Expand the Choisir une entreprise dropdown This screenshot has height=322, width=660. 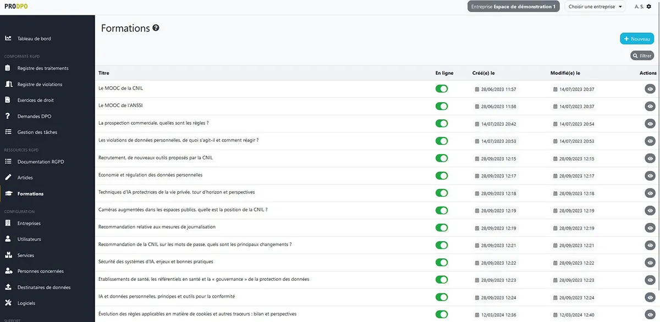[x=596, y=7]
